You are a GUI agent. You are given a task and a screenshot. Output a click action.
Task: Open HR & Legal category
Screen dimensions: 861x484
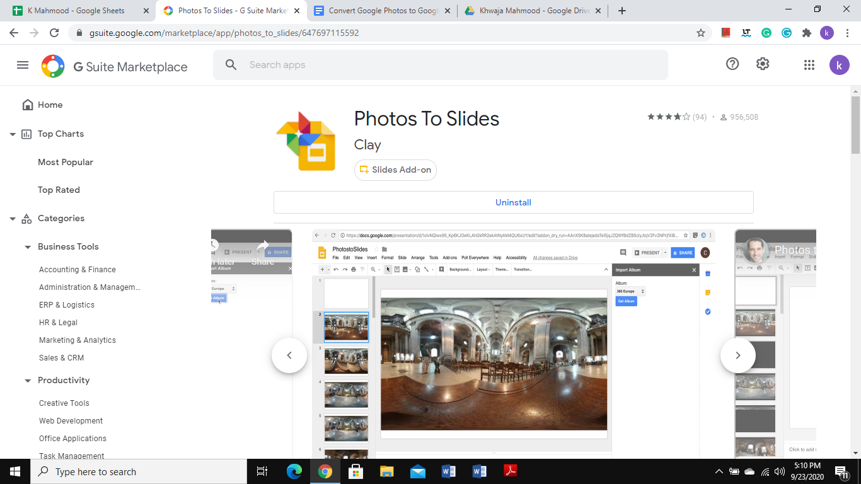pos(58,322)
